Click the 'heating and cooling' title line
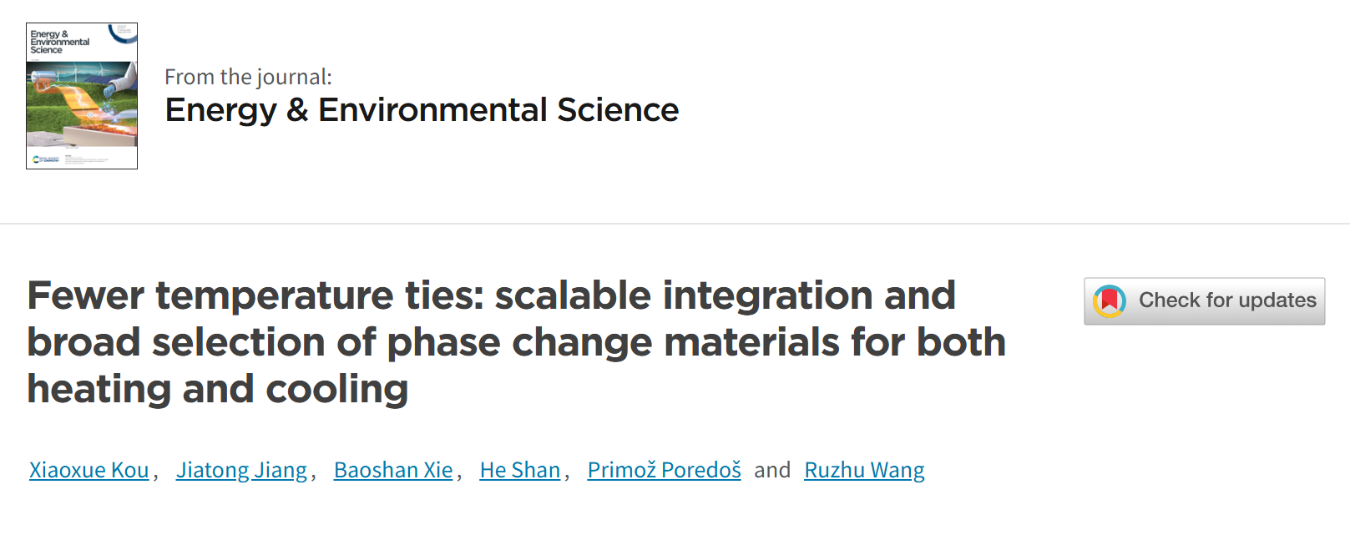Image resolution: width=1350 pixels, height=535 pixels. coord(217,389)
